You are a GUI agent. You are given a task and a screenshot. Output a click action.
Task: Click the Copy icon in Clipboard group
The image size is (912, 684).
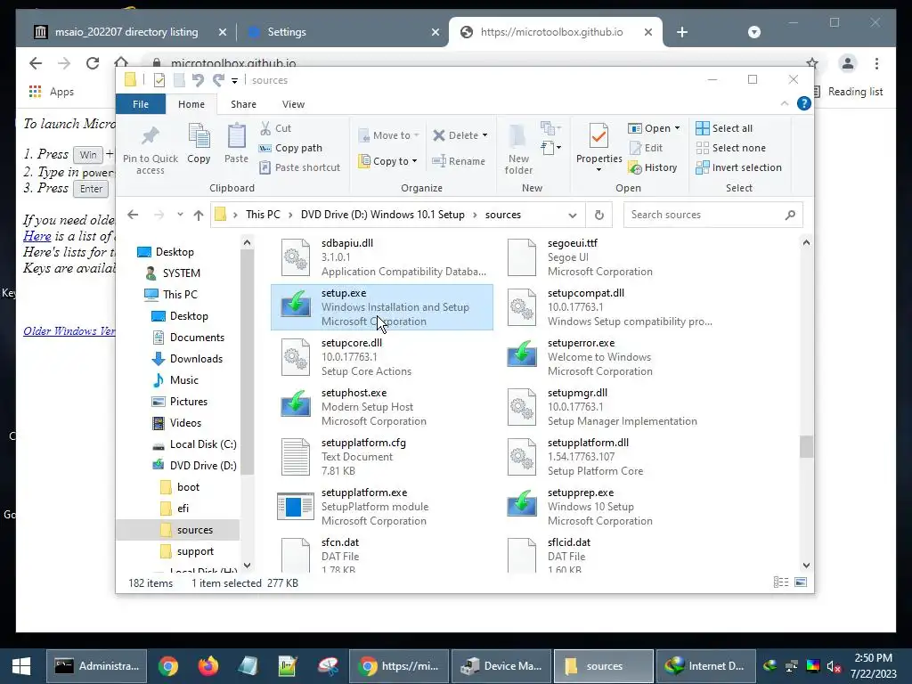pyautogui.click(x=199, y=136)
